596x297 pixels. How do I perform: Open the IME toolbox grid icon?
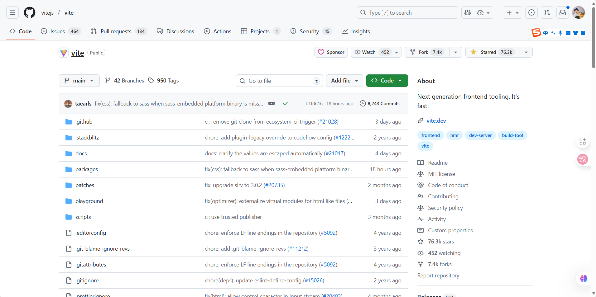tap(583, 33)
